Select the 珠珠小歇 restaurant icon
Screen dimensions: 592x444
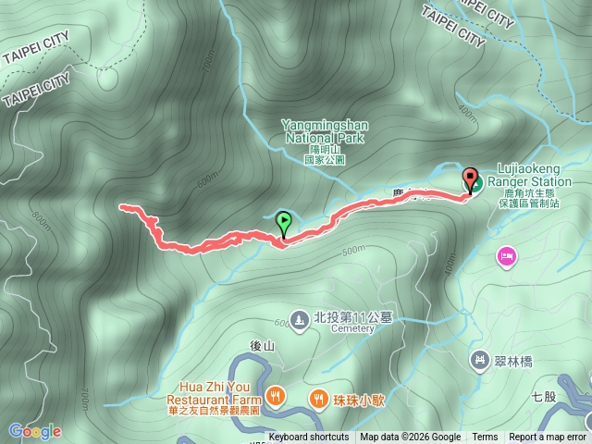(318, 400)
